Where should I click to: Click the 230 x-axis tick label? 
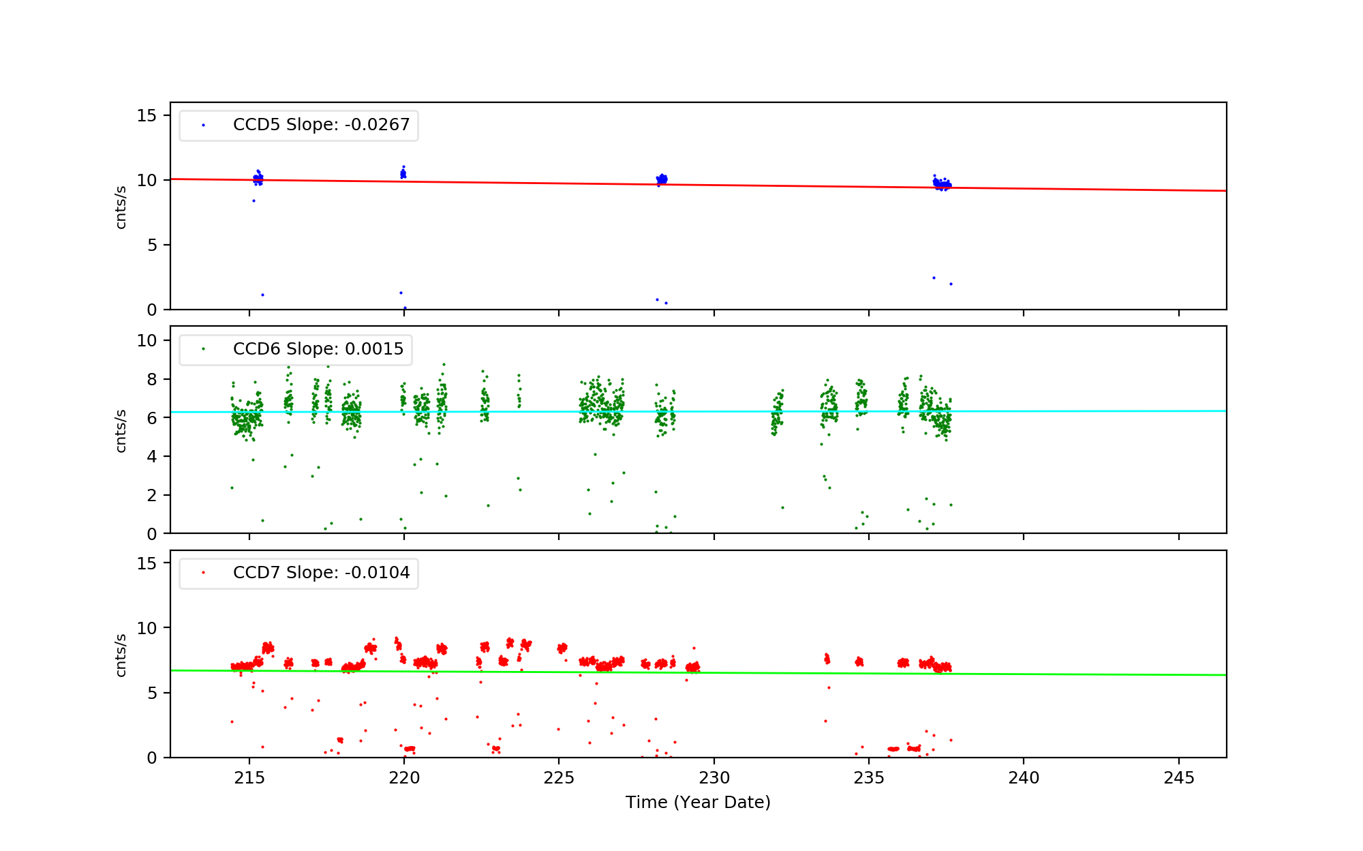pos(714,778)
